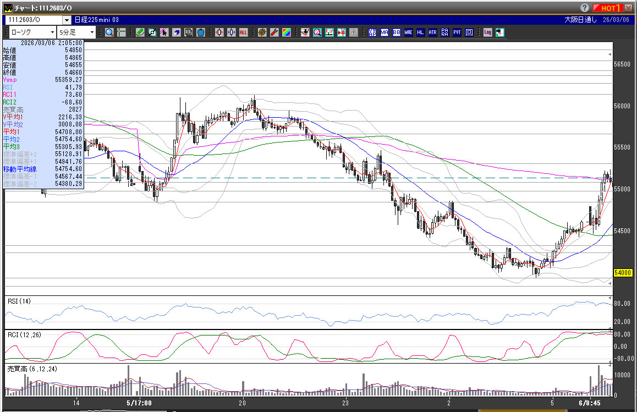Toggle the PVT indicator button

click(457, 32)
